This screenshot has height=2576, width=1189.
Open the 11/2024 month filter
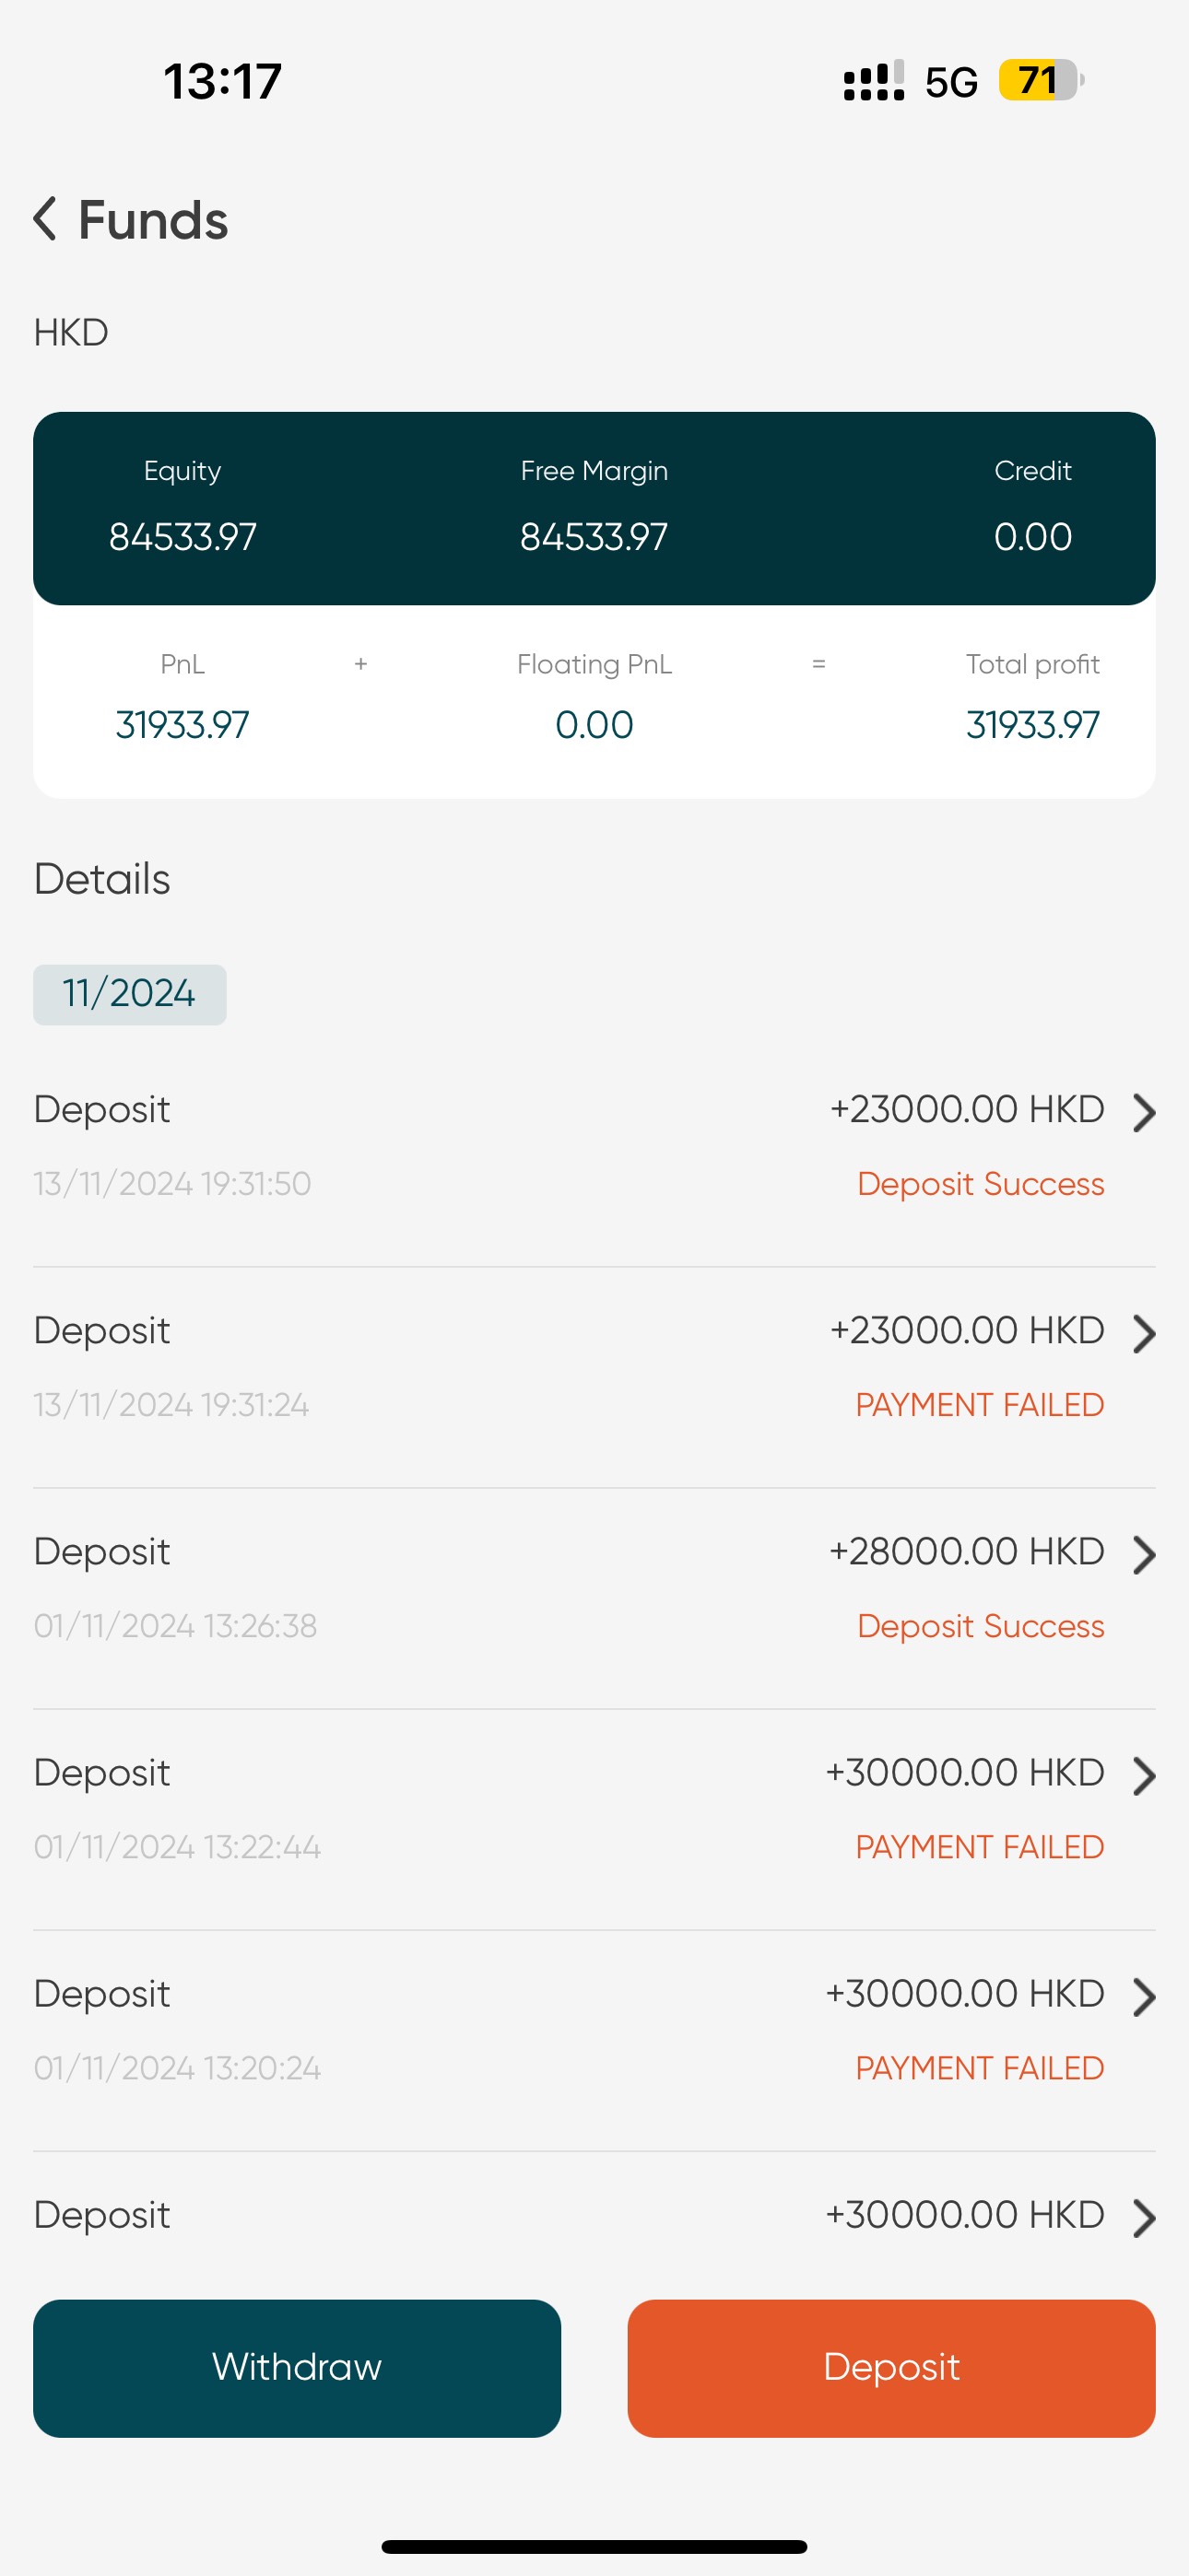(129, 994)
